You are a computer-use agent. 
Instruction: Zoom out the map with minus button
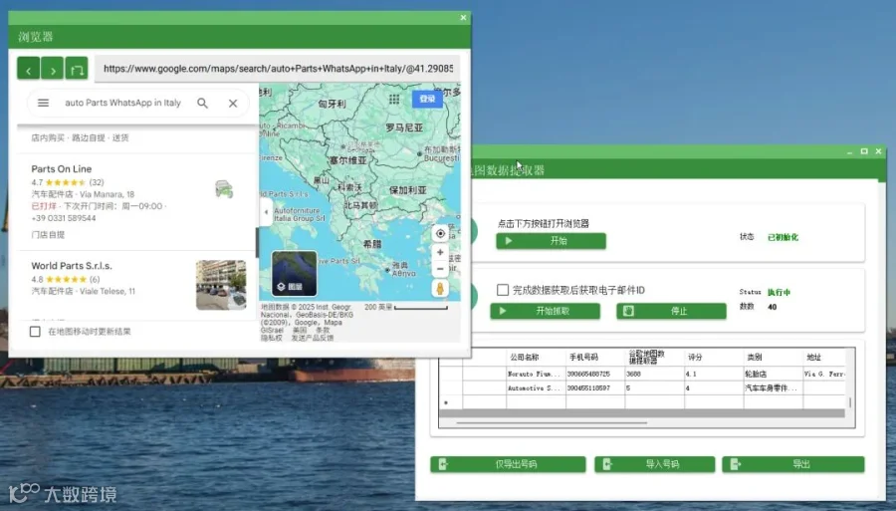point(440,269)
